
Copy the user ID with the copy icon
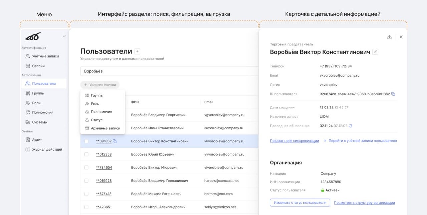[x=393, y=94]
